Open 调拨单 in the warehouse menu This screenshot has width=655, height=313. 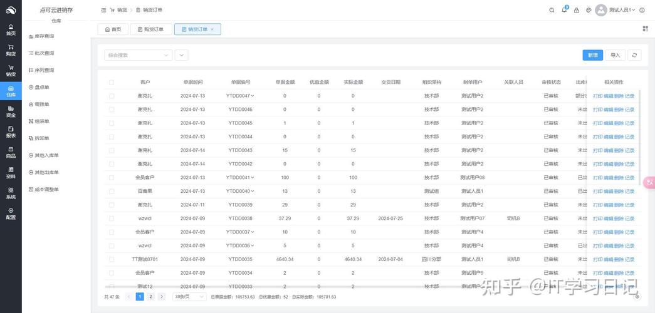(39, 105)
